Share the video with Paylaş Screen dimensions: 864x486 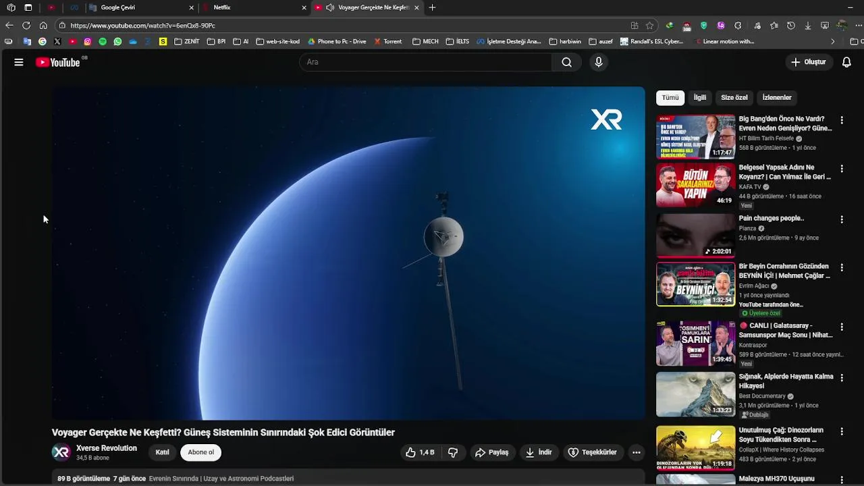[x=492, y=452]
